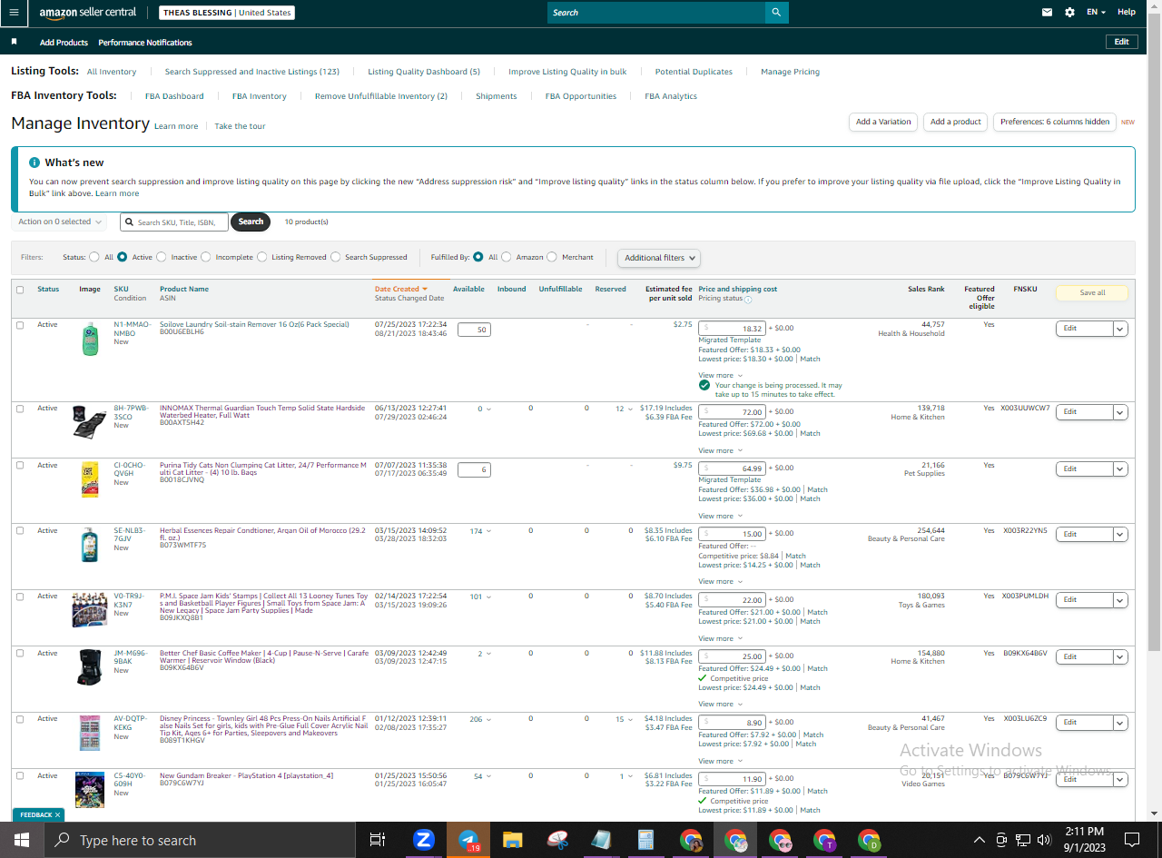1162x858 pixels.
Task: Open the Help link in header
Action: pos(1127,13)
